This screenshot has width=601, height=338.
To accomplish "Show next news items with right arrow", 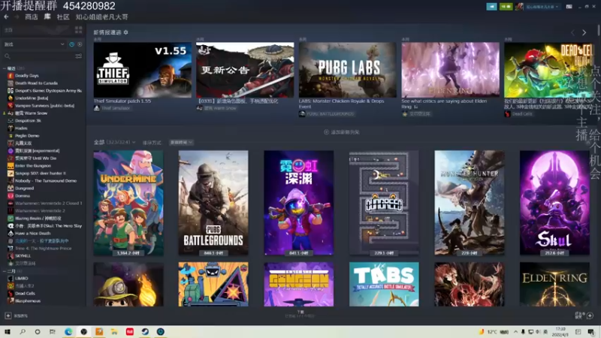I will click(x=584, y=33).
